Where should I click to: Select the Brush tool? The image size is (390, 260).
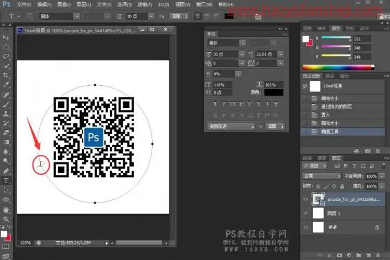tap(6, 104)
